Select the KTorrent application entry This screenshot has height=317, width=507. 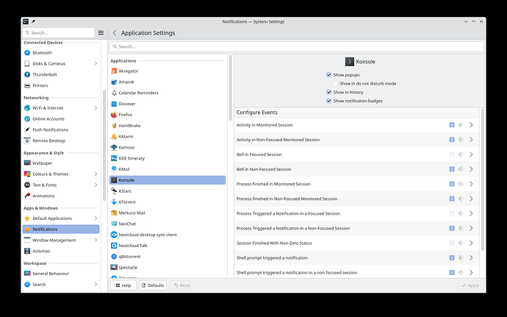click(129, 202)
